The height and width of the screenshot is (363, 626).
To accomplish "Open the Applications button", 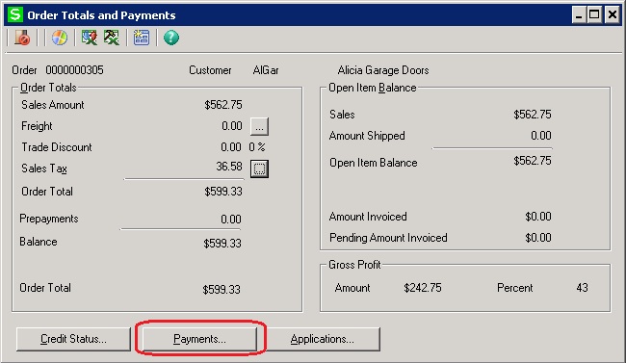I will 323,339.
